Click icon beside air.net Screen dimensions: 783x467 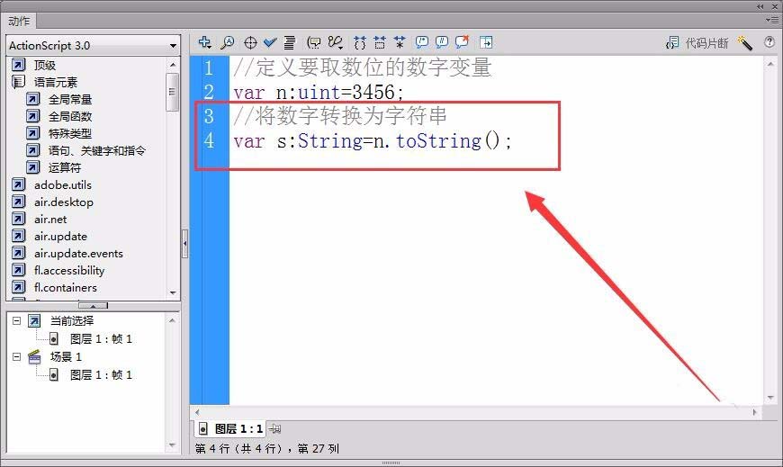(x=18, y=219)
